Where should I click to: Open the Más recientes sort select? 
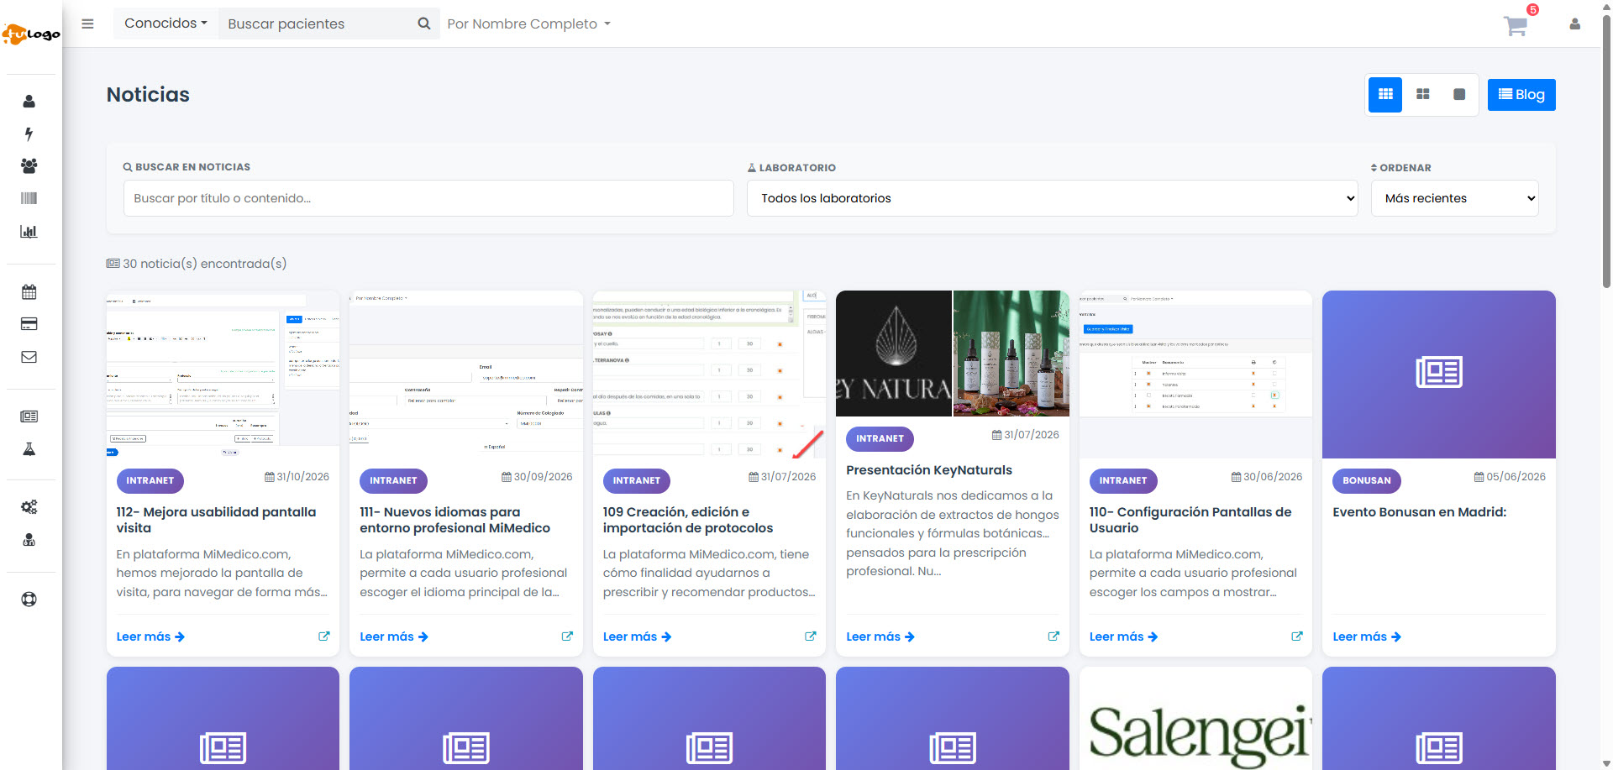(x=1454, y=198)
